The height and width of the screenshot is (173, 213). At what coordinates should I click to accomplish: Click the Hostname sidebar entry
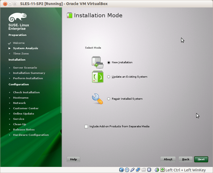point(21,98)
